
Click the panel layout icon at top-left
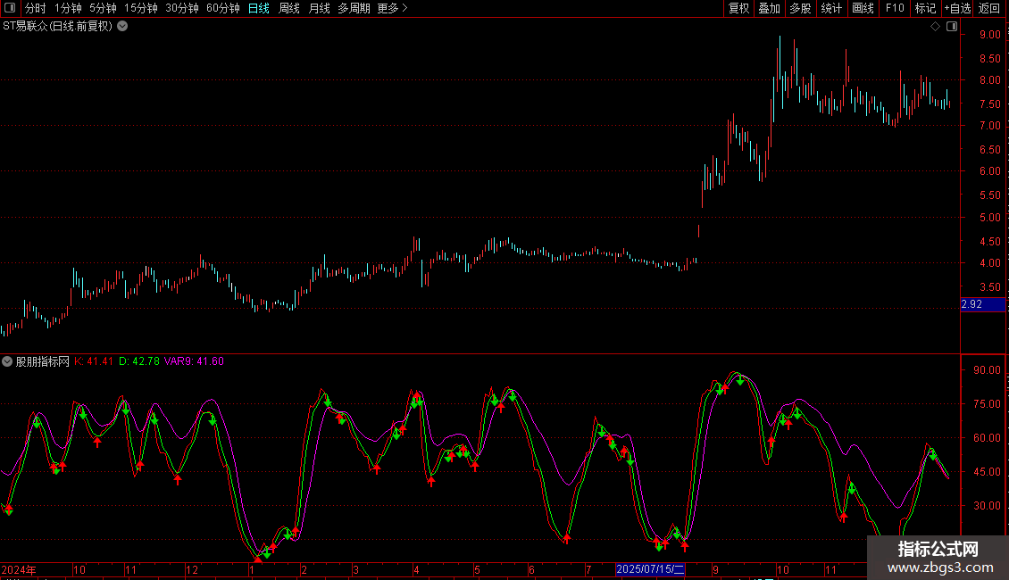click(x=10, y=8)
